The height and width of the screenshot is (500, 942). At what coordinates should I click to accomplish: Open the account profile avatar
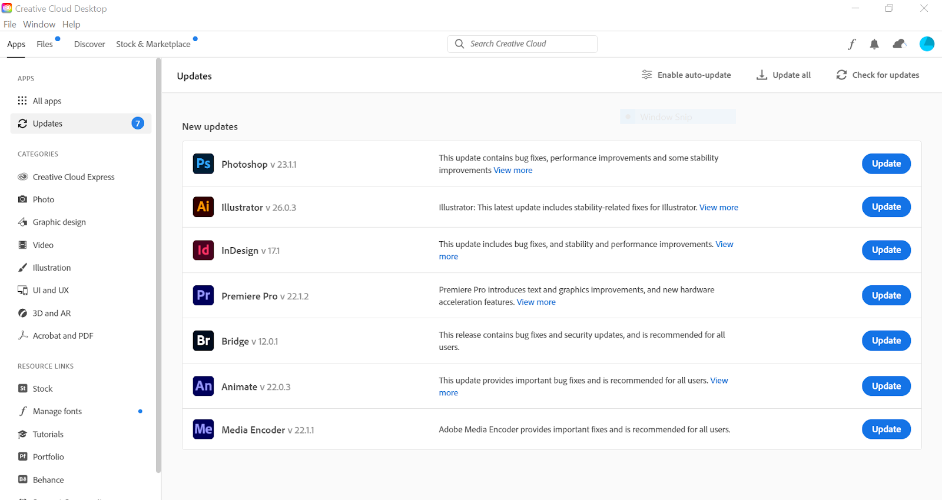927,44
